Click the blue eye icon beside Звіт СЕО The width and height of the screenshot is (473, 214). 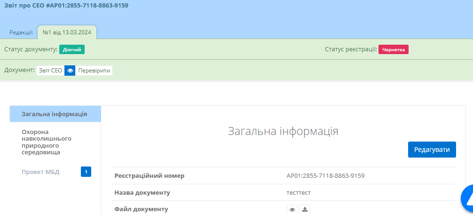70,71
